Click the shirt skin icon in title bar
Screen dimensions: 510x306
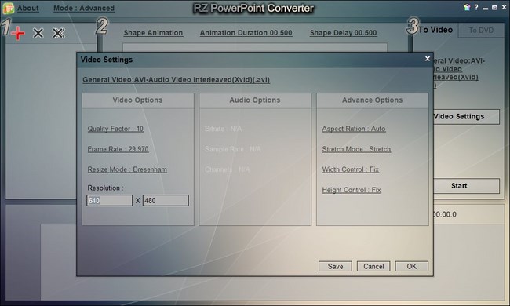pos(467,8)
